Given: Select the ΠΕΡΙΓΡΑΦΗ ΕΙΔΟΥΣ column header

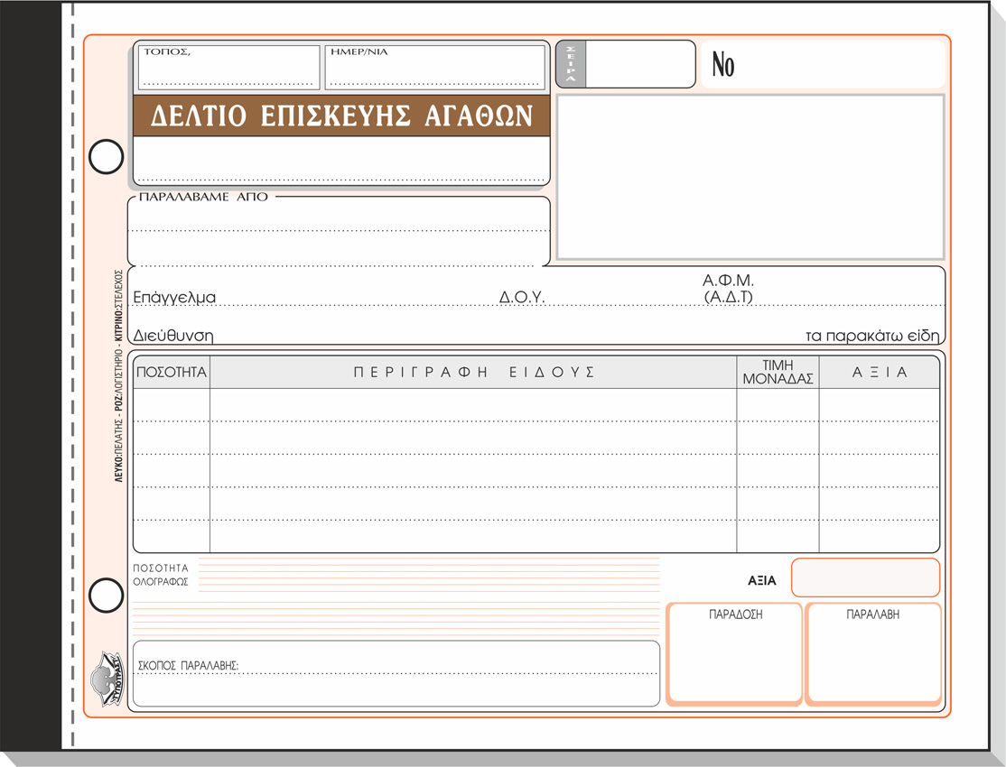Looking at the screenshot, I should tap(473, 372).
